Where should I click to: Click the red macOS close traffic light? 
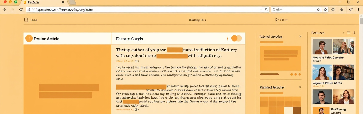click(x=5, y=2)
